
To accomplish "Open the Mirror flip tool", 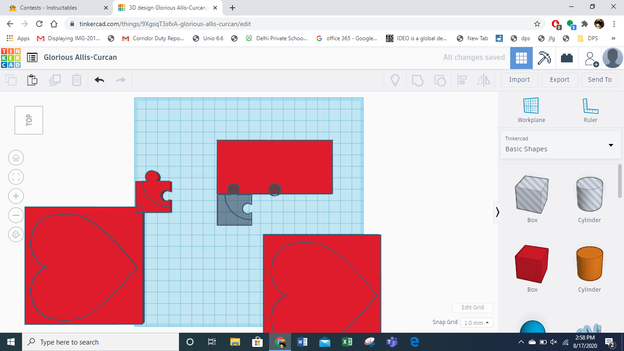I will [x=483, y=80].
